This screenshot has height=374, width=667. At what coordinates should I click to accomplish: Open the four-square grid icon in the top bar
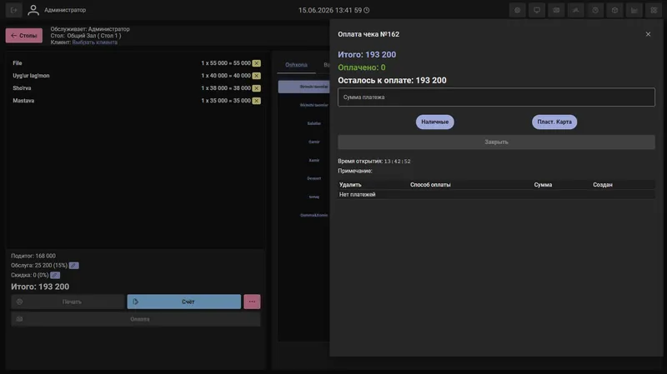pos(654,10)
